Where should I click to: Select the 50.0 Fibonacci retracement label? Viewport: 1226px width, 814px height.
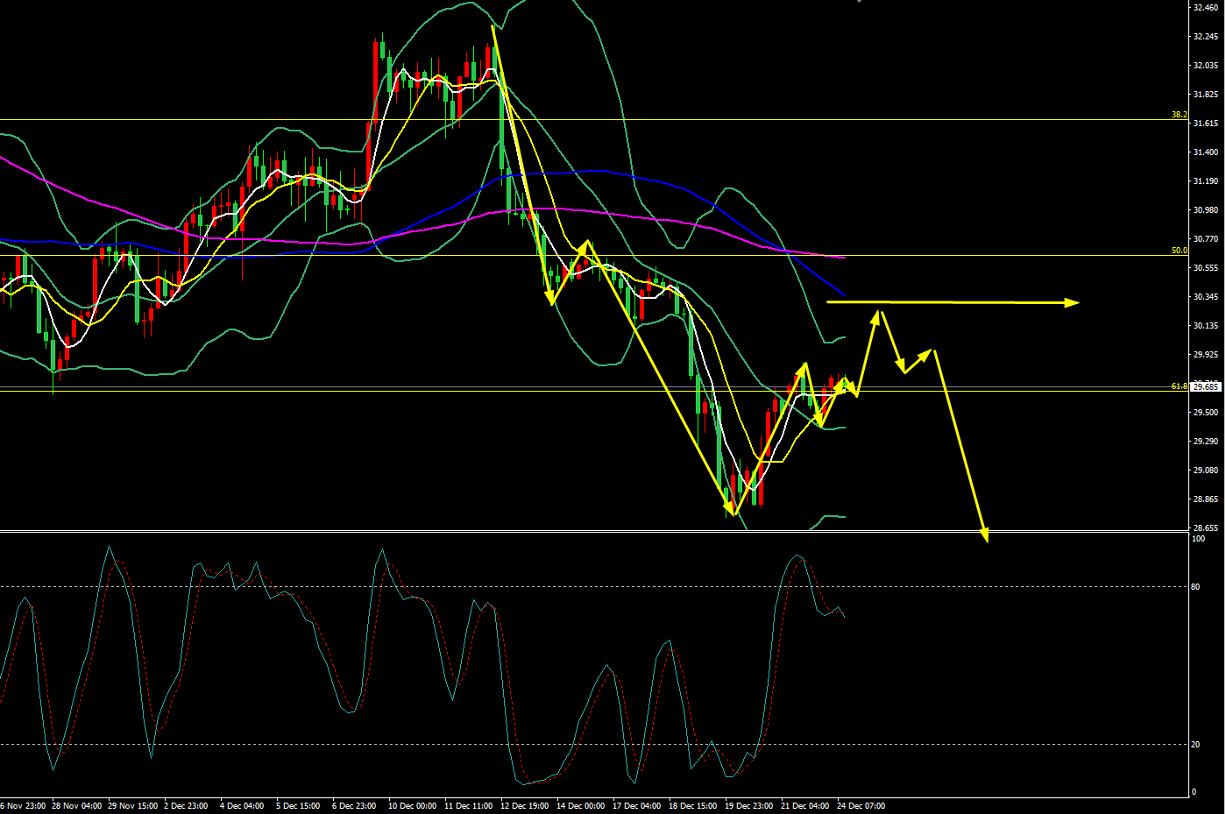(1179, 251)
